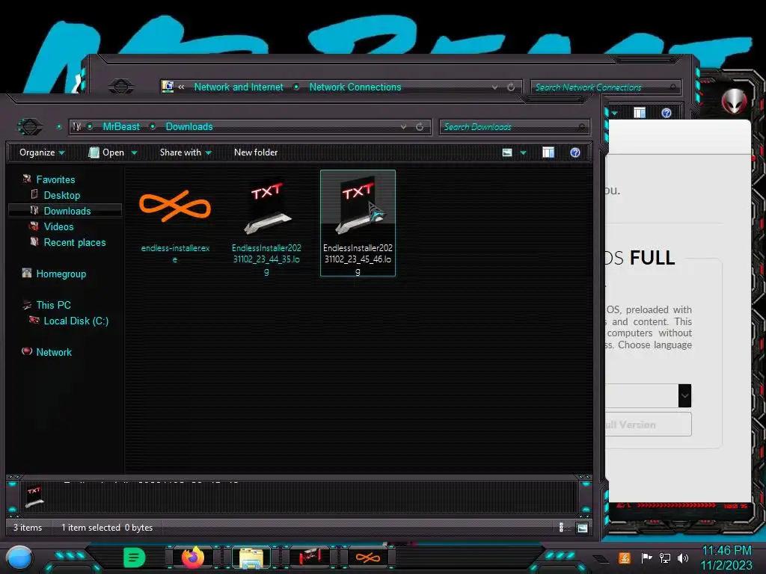This screenshot has height=574, width=766.
Task: Click the magnifier icon in Search Downloads box
Action: coord(581,127)
